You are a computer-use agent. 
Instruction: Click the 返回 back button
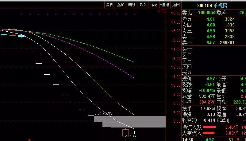point(176,5)
